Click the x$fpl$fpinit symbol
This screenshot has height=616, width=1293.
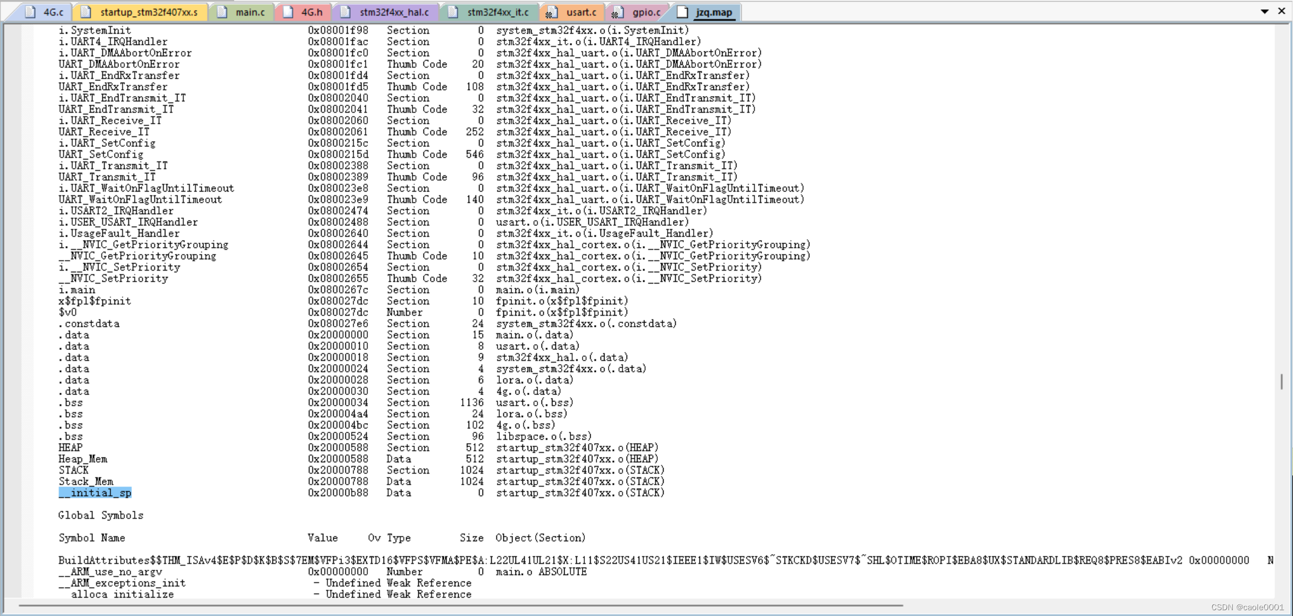(x=95, y=301)
